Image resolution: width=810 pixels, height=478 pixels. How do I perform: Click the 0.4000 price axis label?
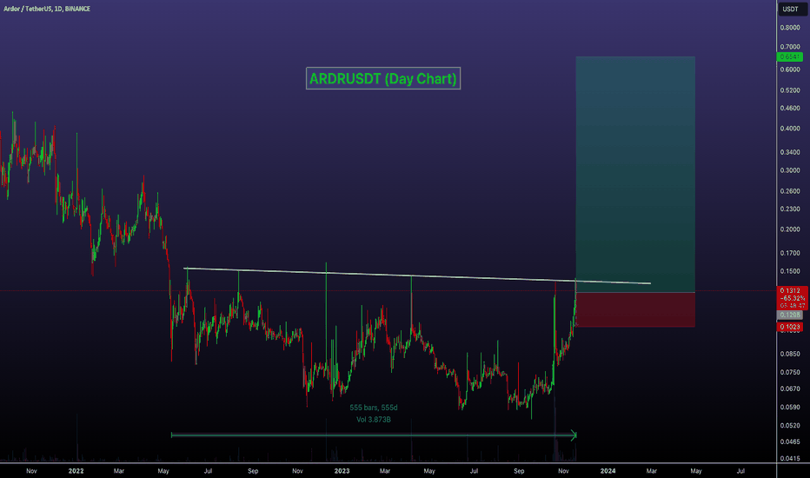tap(790, 129)
